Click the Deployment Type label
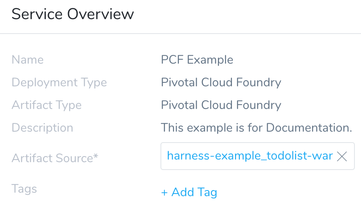 click(59, 82)
